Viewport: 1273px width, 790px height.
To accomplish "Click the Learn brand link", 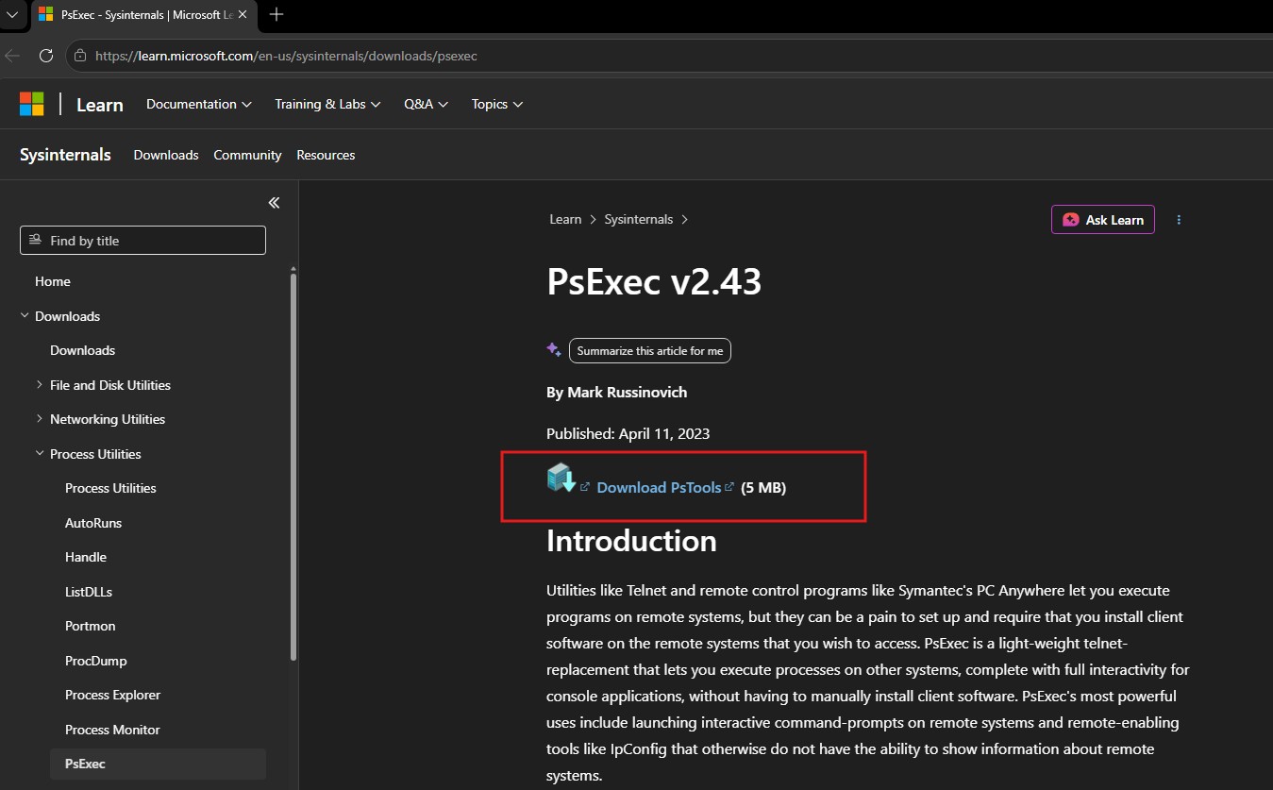I will (100, 105).
